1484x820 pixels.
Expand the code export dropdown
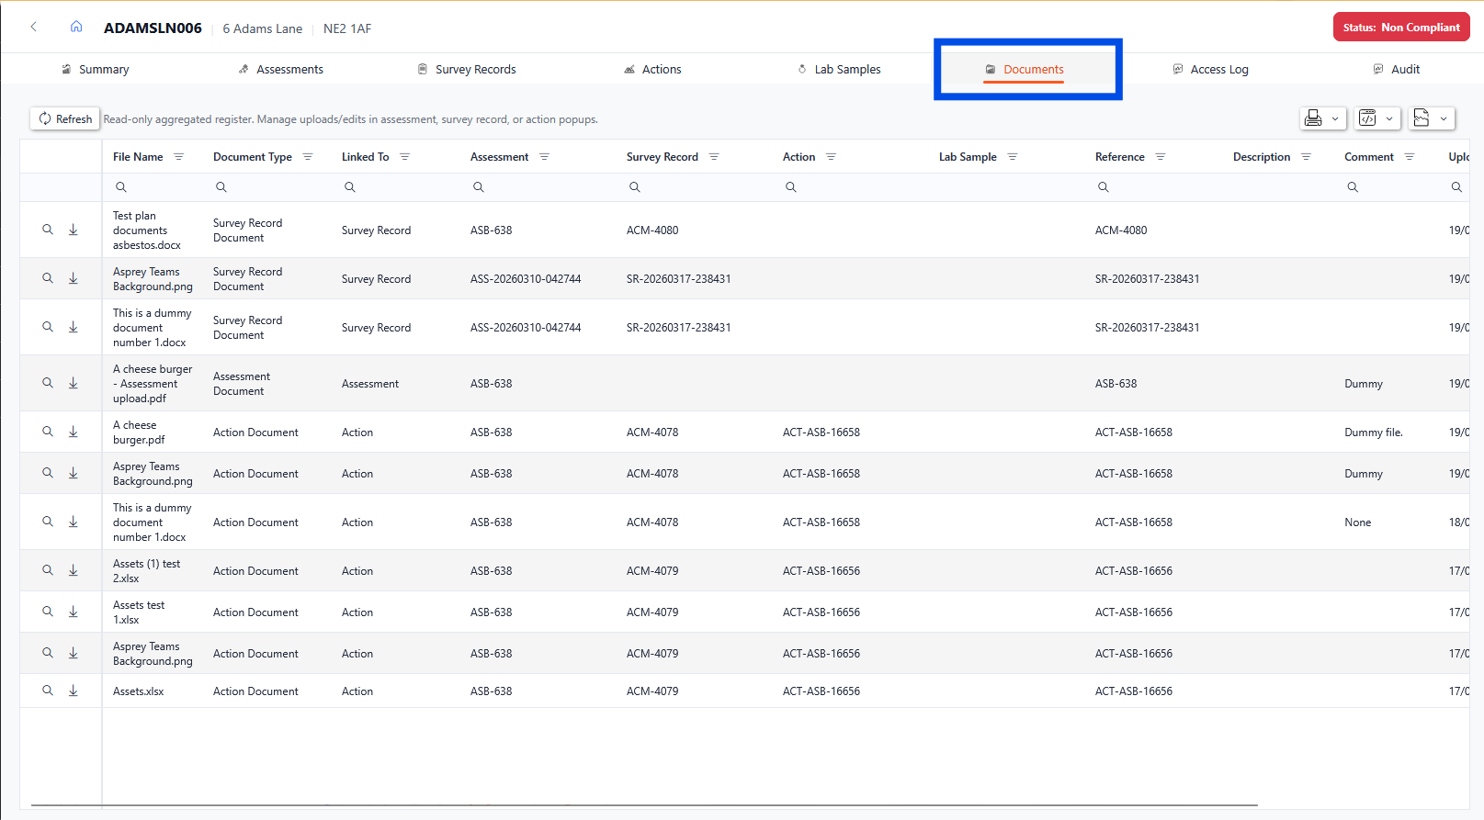1388,118
